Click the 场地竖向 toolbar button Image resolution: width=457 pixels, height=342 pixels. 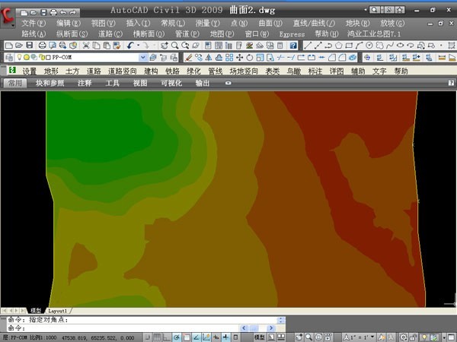tap(244, 71)
